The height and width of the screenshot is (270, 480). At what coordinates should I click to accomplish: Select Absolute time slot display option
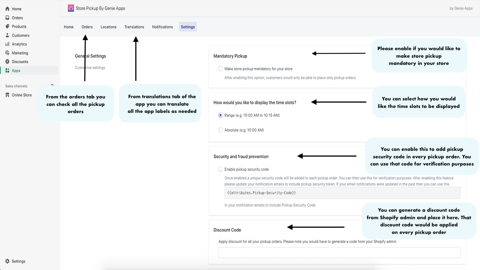(x=220, y=130)
